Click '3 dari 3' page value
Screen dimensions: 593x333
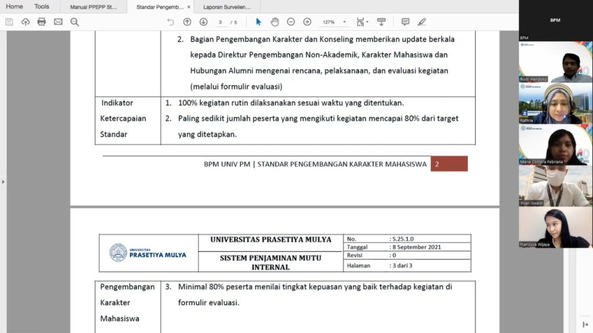pos(402,266)
